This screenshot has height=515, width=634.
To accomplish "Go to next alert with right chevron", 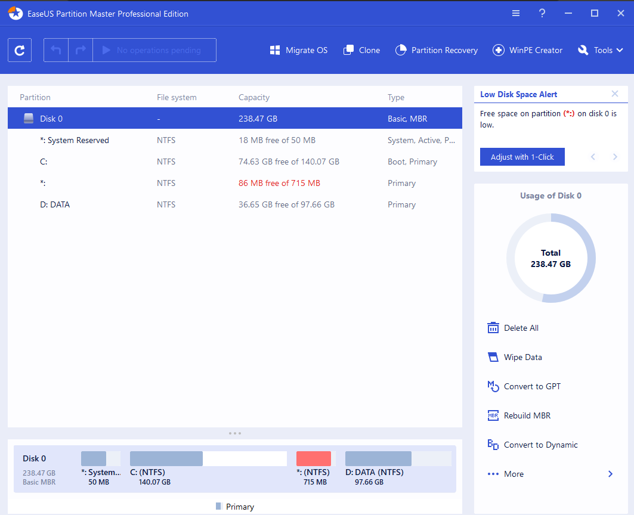I will (615, 157).
